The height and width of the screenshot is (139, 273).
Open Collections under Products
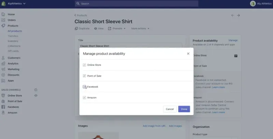(x=14, y=46)
